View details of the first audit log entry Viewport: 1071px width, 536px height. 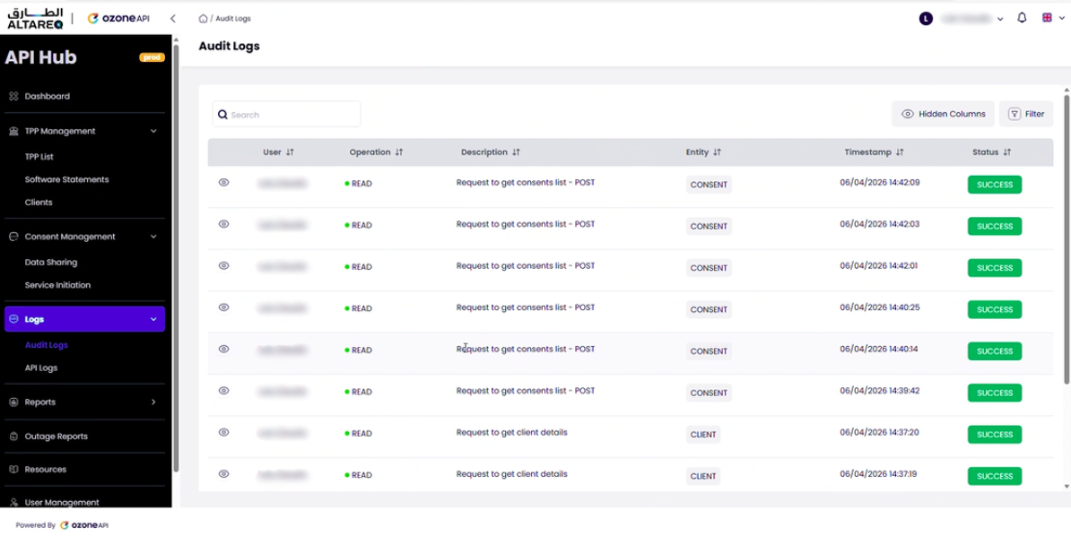223,184
